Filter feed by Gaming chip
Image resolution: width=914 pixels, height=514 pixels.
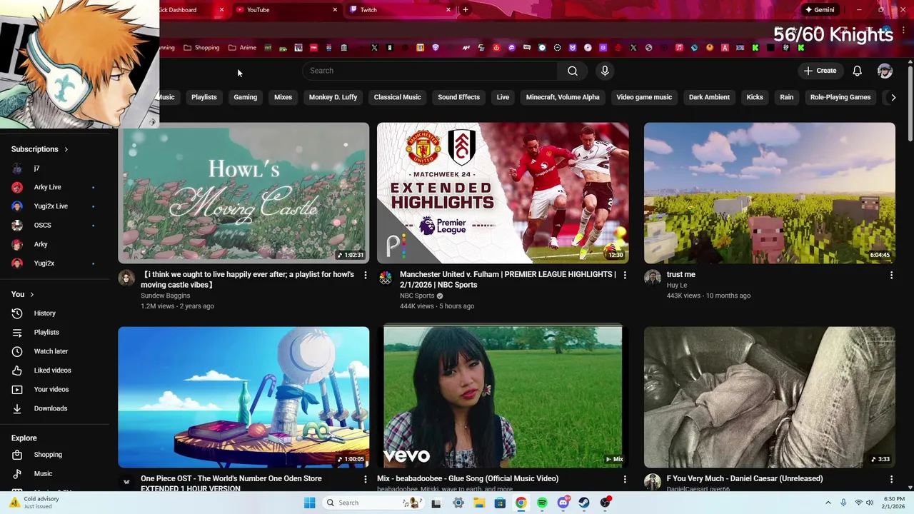pos(245,97)
